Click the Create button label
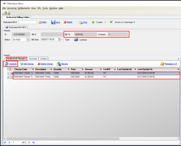 [x=99, y=22]
